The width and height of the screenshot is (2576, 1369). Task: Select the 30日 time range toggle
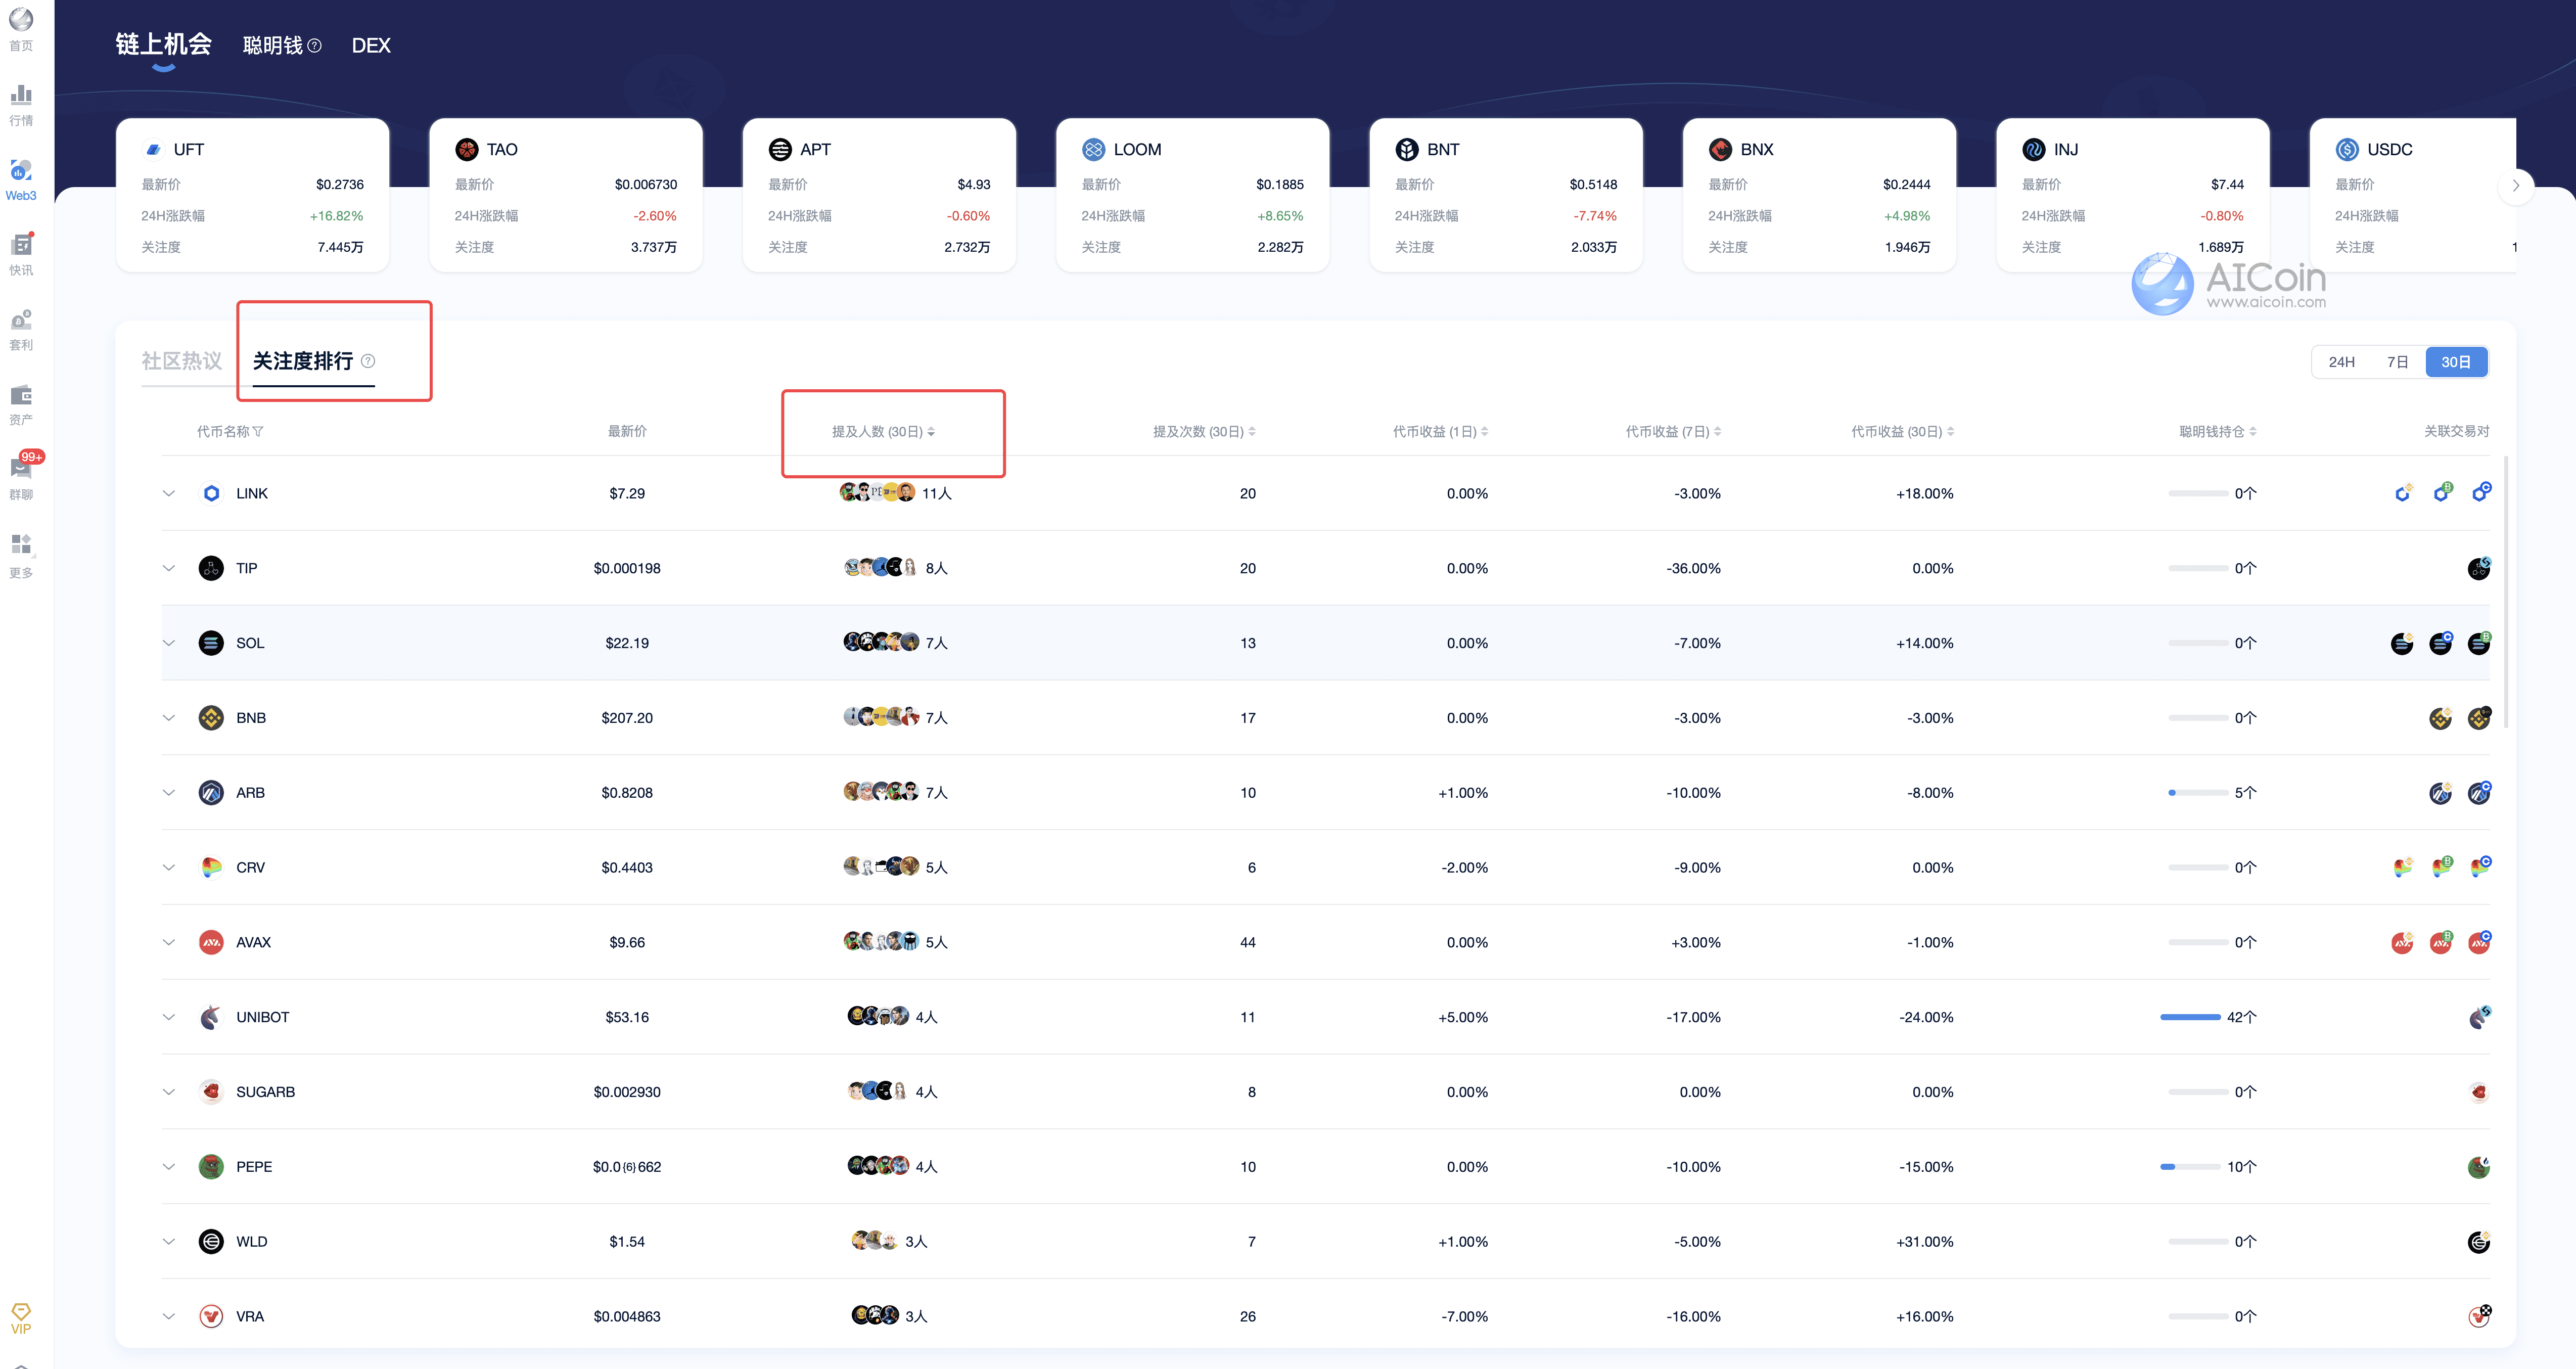[2456, 362]
